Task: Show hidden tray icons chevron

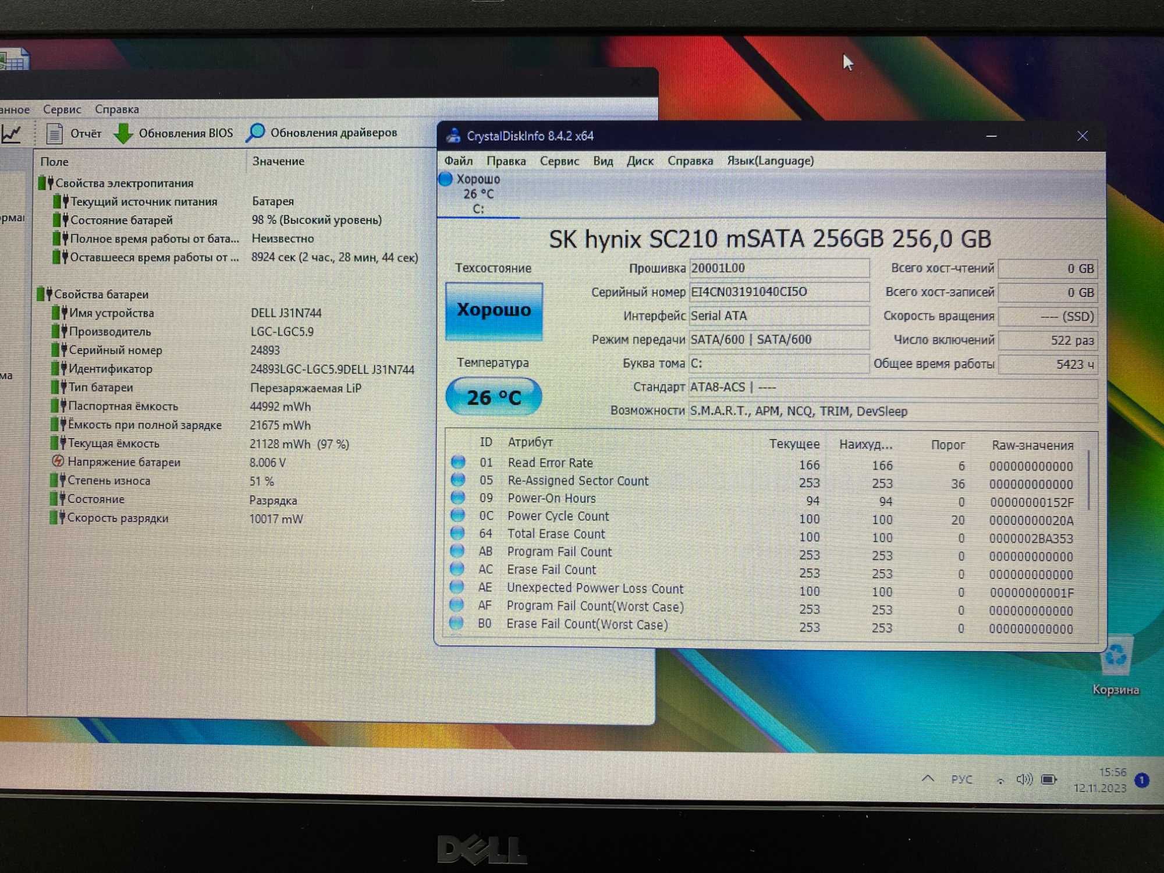Action: pos(928,778)
